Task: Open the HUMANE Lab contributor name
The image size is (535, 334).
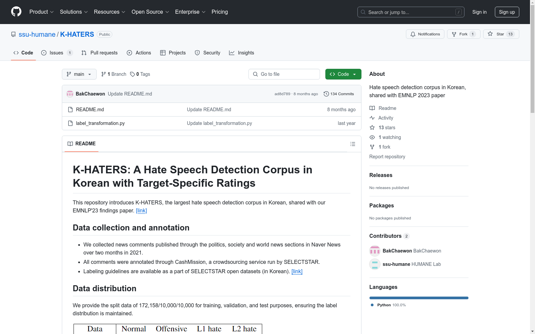Action: (426, 264)
